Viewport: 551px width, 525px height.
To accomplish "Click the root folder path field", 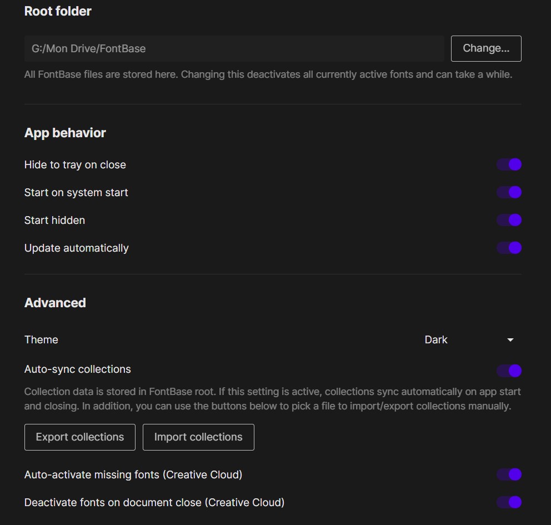I will 233,48.
